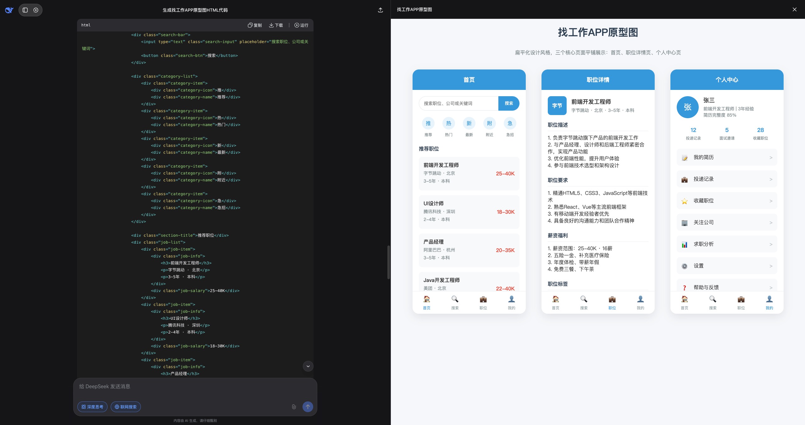This screenshot has height=425, width=805.
Task: Open a new chat conversation
Action: click(x=36, y=10)
